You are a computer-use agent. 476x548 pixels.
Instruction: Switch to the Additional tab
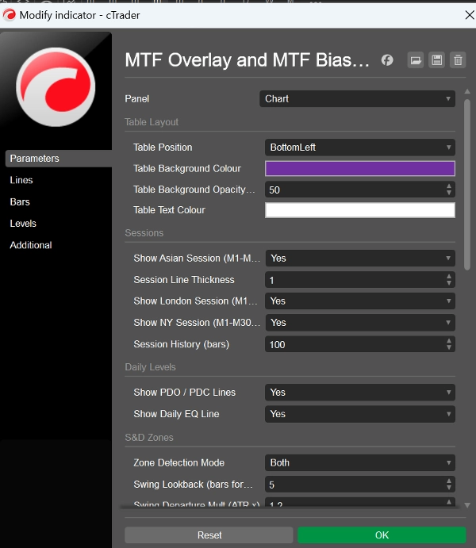(31, 245)
